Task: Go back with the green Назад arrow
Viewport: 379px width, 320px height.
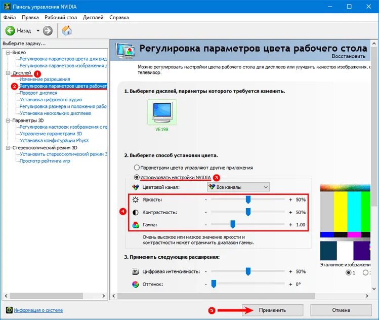Action: [x=10, y=31]
